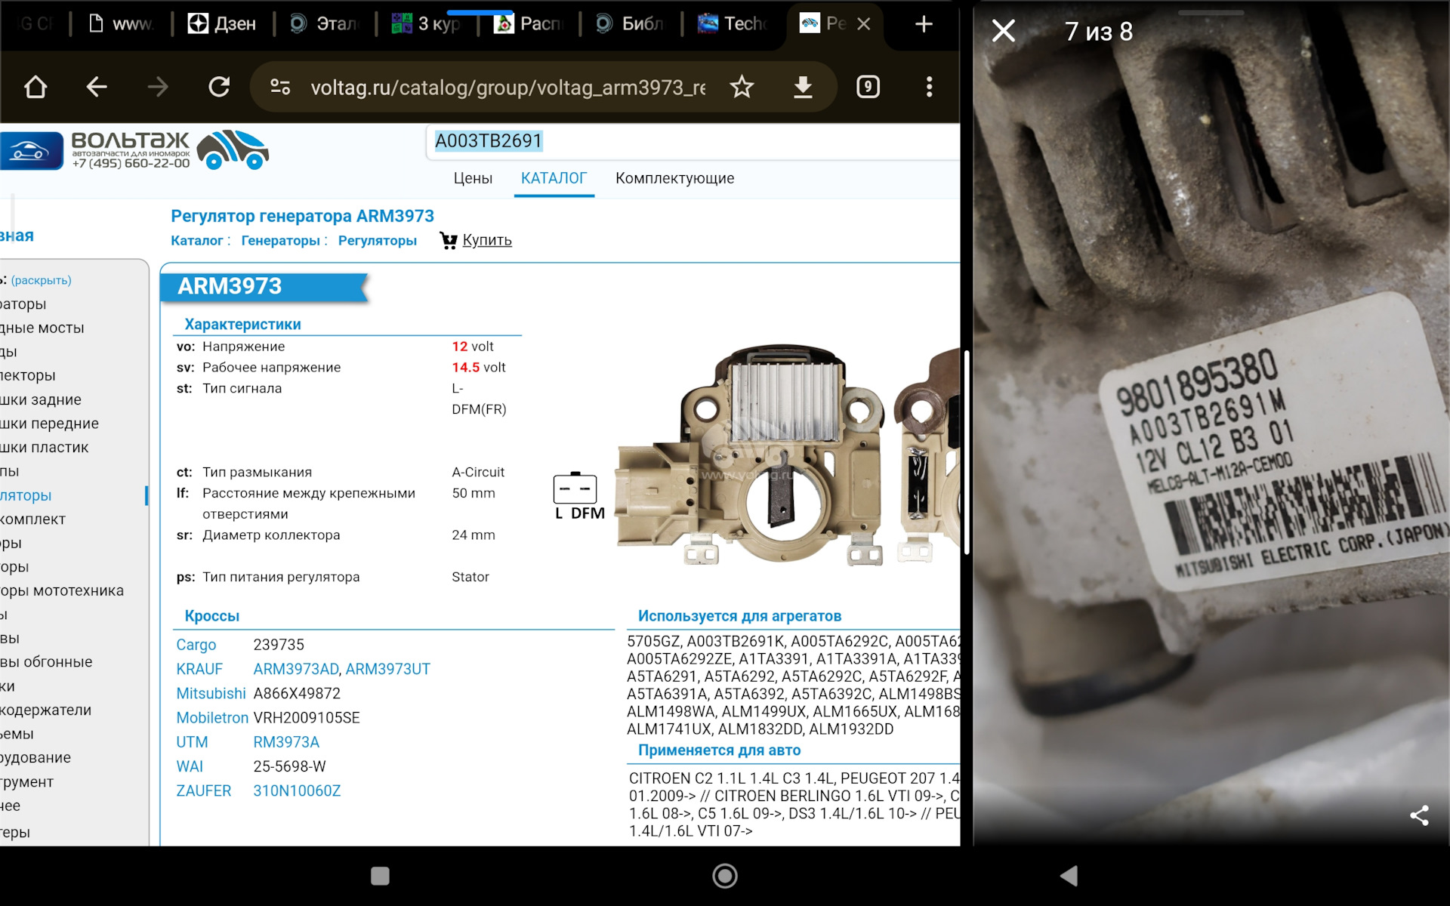Open the Mobiletron brand link

pyautogui.click(x=212, y=717)
